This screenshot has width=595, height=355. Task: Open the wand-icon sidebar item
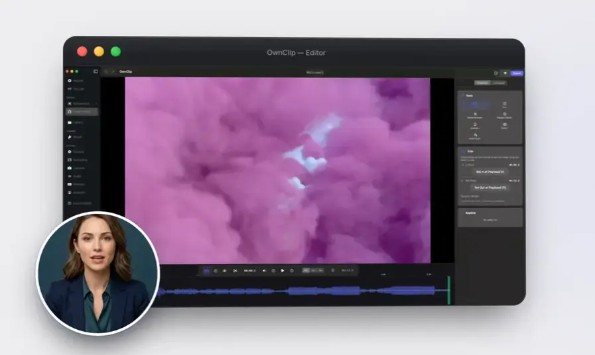75,137
